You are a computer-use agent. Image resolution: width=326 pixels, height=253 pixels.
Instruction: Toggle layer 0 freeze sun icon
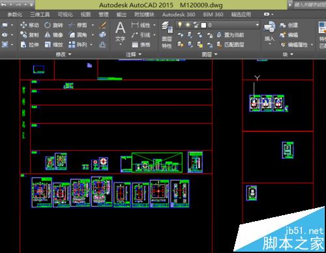tap(188, 25)
